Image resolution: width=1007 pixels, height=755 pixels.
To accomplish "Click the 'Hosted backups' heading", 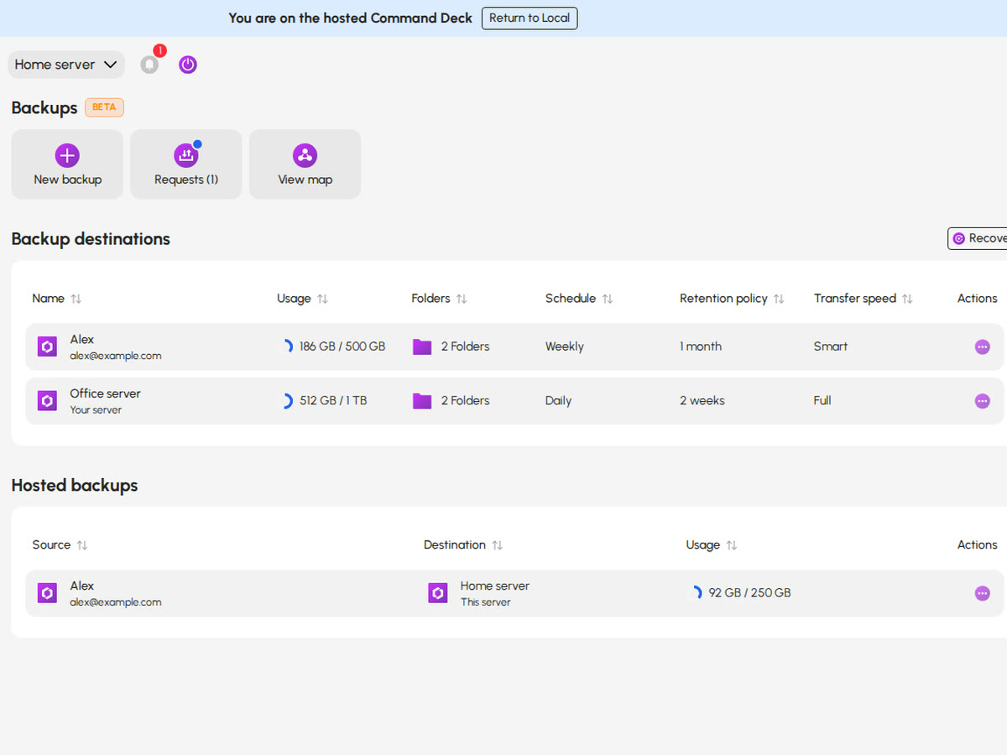I will [75, 486].
